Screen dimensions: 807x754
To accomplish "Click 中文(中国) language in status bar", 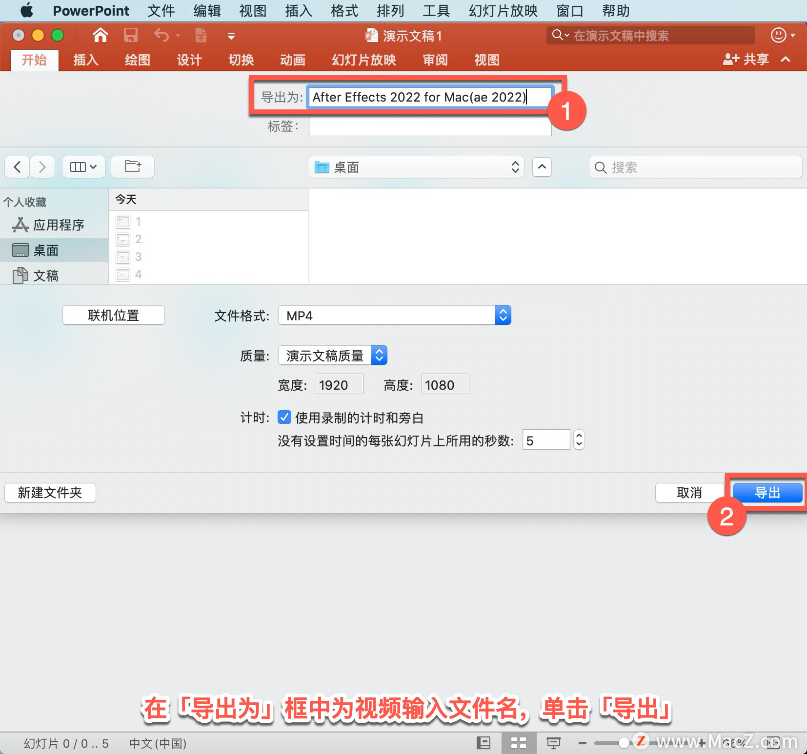I will [158, 743].
